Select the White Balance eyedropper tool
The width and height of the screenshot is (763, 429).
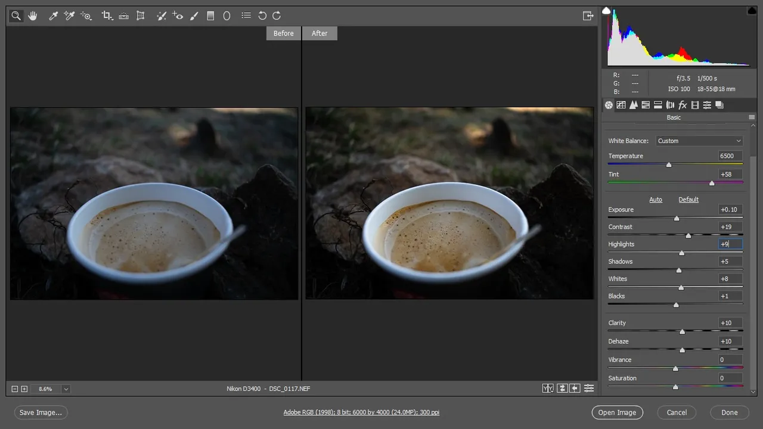click(x=53, y=16)
